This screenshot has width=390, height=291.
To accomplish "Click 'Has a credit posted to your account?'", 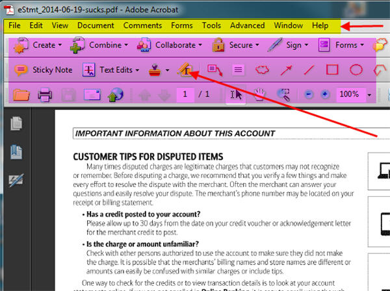I will point(143,214).
